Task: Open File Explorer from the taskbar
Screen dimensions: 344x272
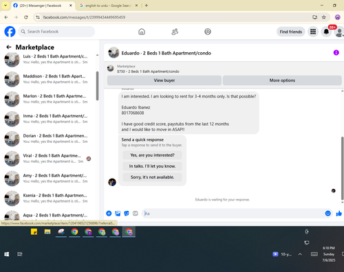Action: [47, 231]
